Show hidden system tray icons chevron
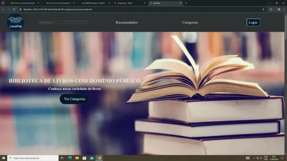 [x=254, y=158]
